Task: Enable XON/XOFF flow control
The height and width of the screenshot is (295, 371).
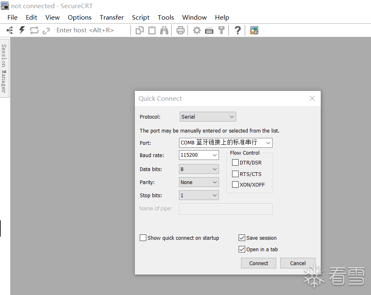Action: pyautogui.click(x=235, y=185)
